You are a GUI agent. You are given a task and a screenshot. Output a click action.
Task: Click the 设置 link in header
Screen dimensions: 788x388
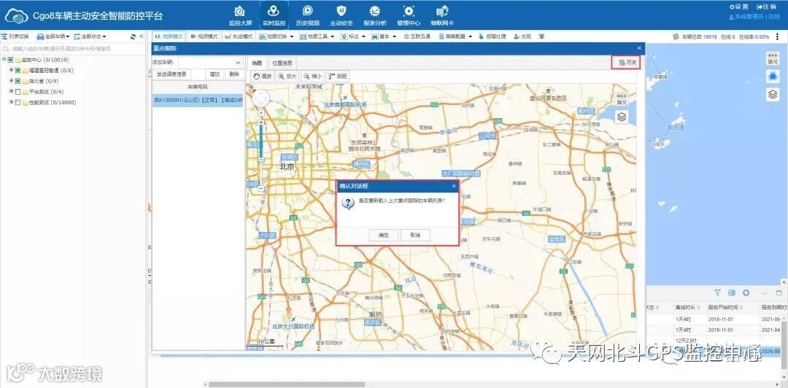738,7
